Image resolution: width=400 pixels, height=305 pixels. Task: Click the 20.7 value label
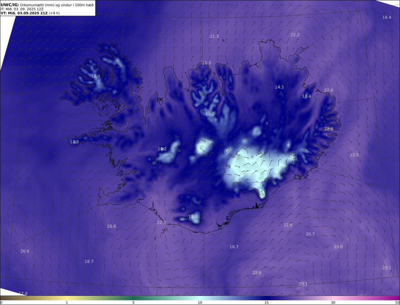(x=310, y=234)
